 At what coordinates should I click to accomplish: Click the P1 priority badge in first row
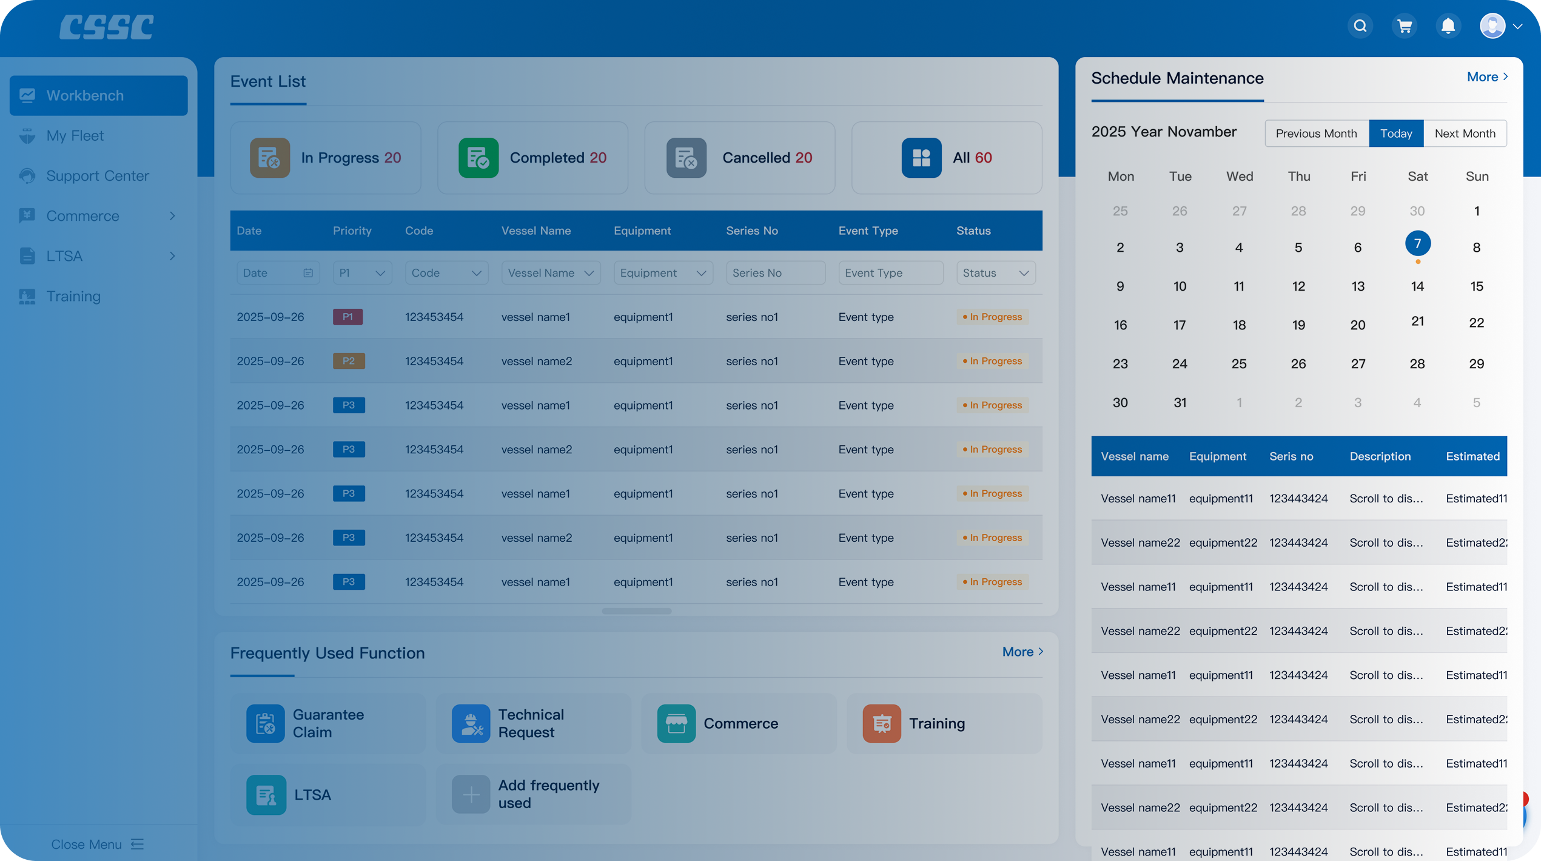[x=348, y=317]
